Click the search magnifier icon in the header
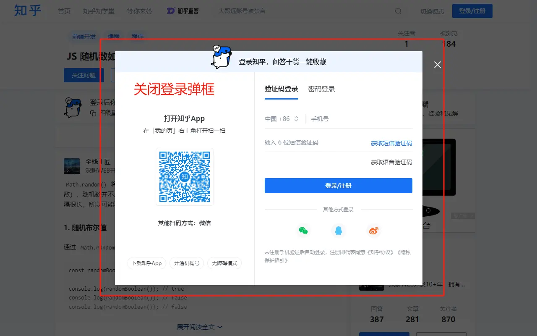The image size is (537, 336). pos(399,11)
